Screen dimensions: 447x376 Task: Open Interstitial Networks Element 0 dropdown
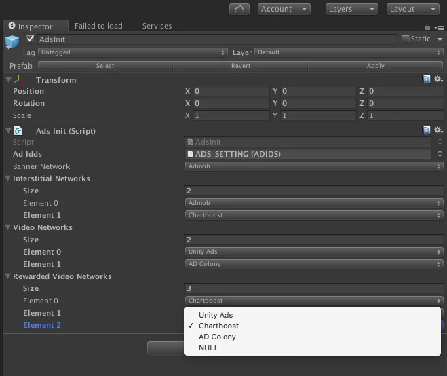314,203
